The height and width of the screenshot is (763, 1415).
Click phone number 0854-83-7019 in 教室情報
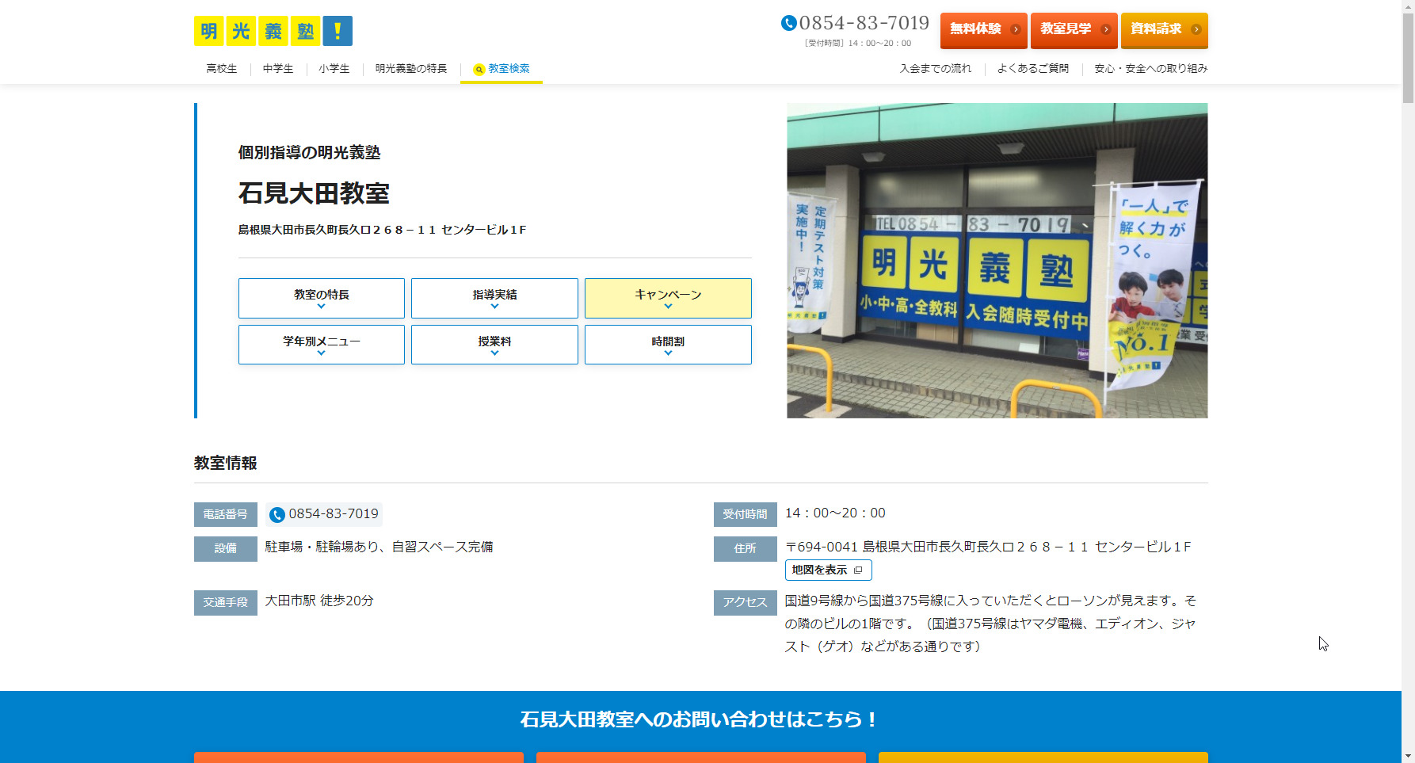click(x=334, y=514)
